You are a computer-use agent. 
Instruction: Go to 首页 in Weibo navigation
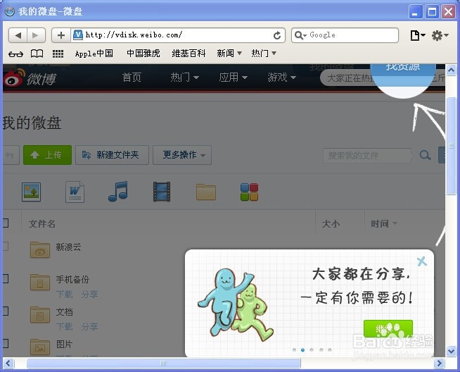tap(132, 77)
